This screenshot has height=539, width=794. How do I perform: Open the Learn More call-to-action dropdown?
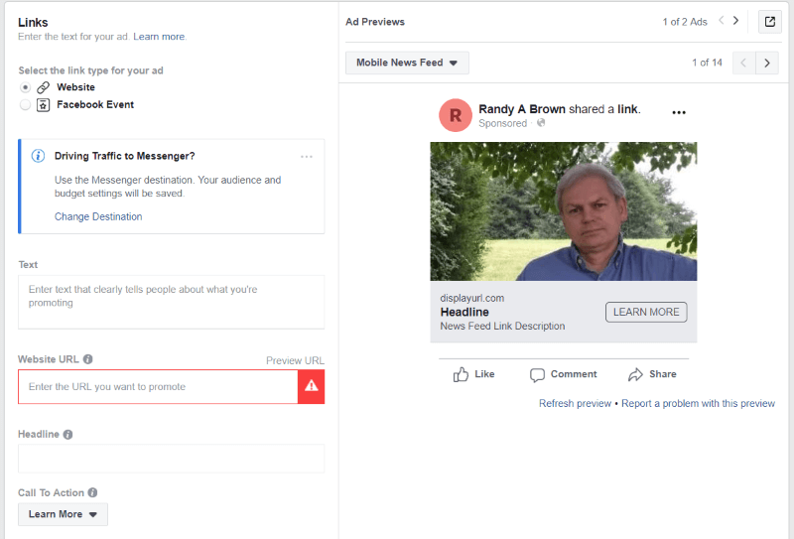pos(63,514)
